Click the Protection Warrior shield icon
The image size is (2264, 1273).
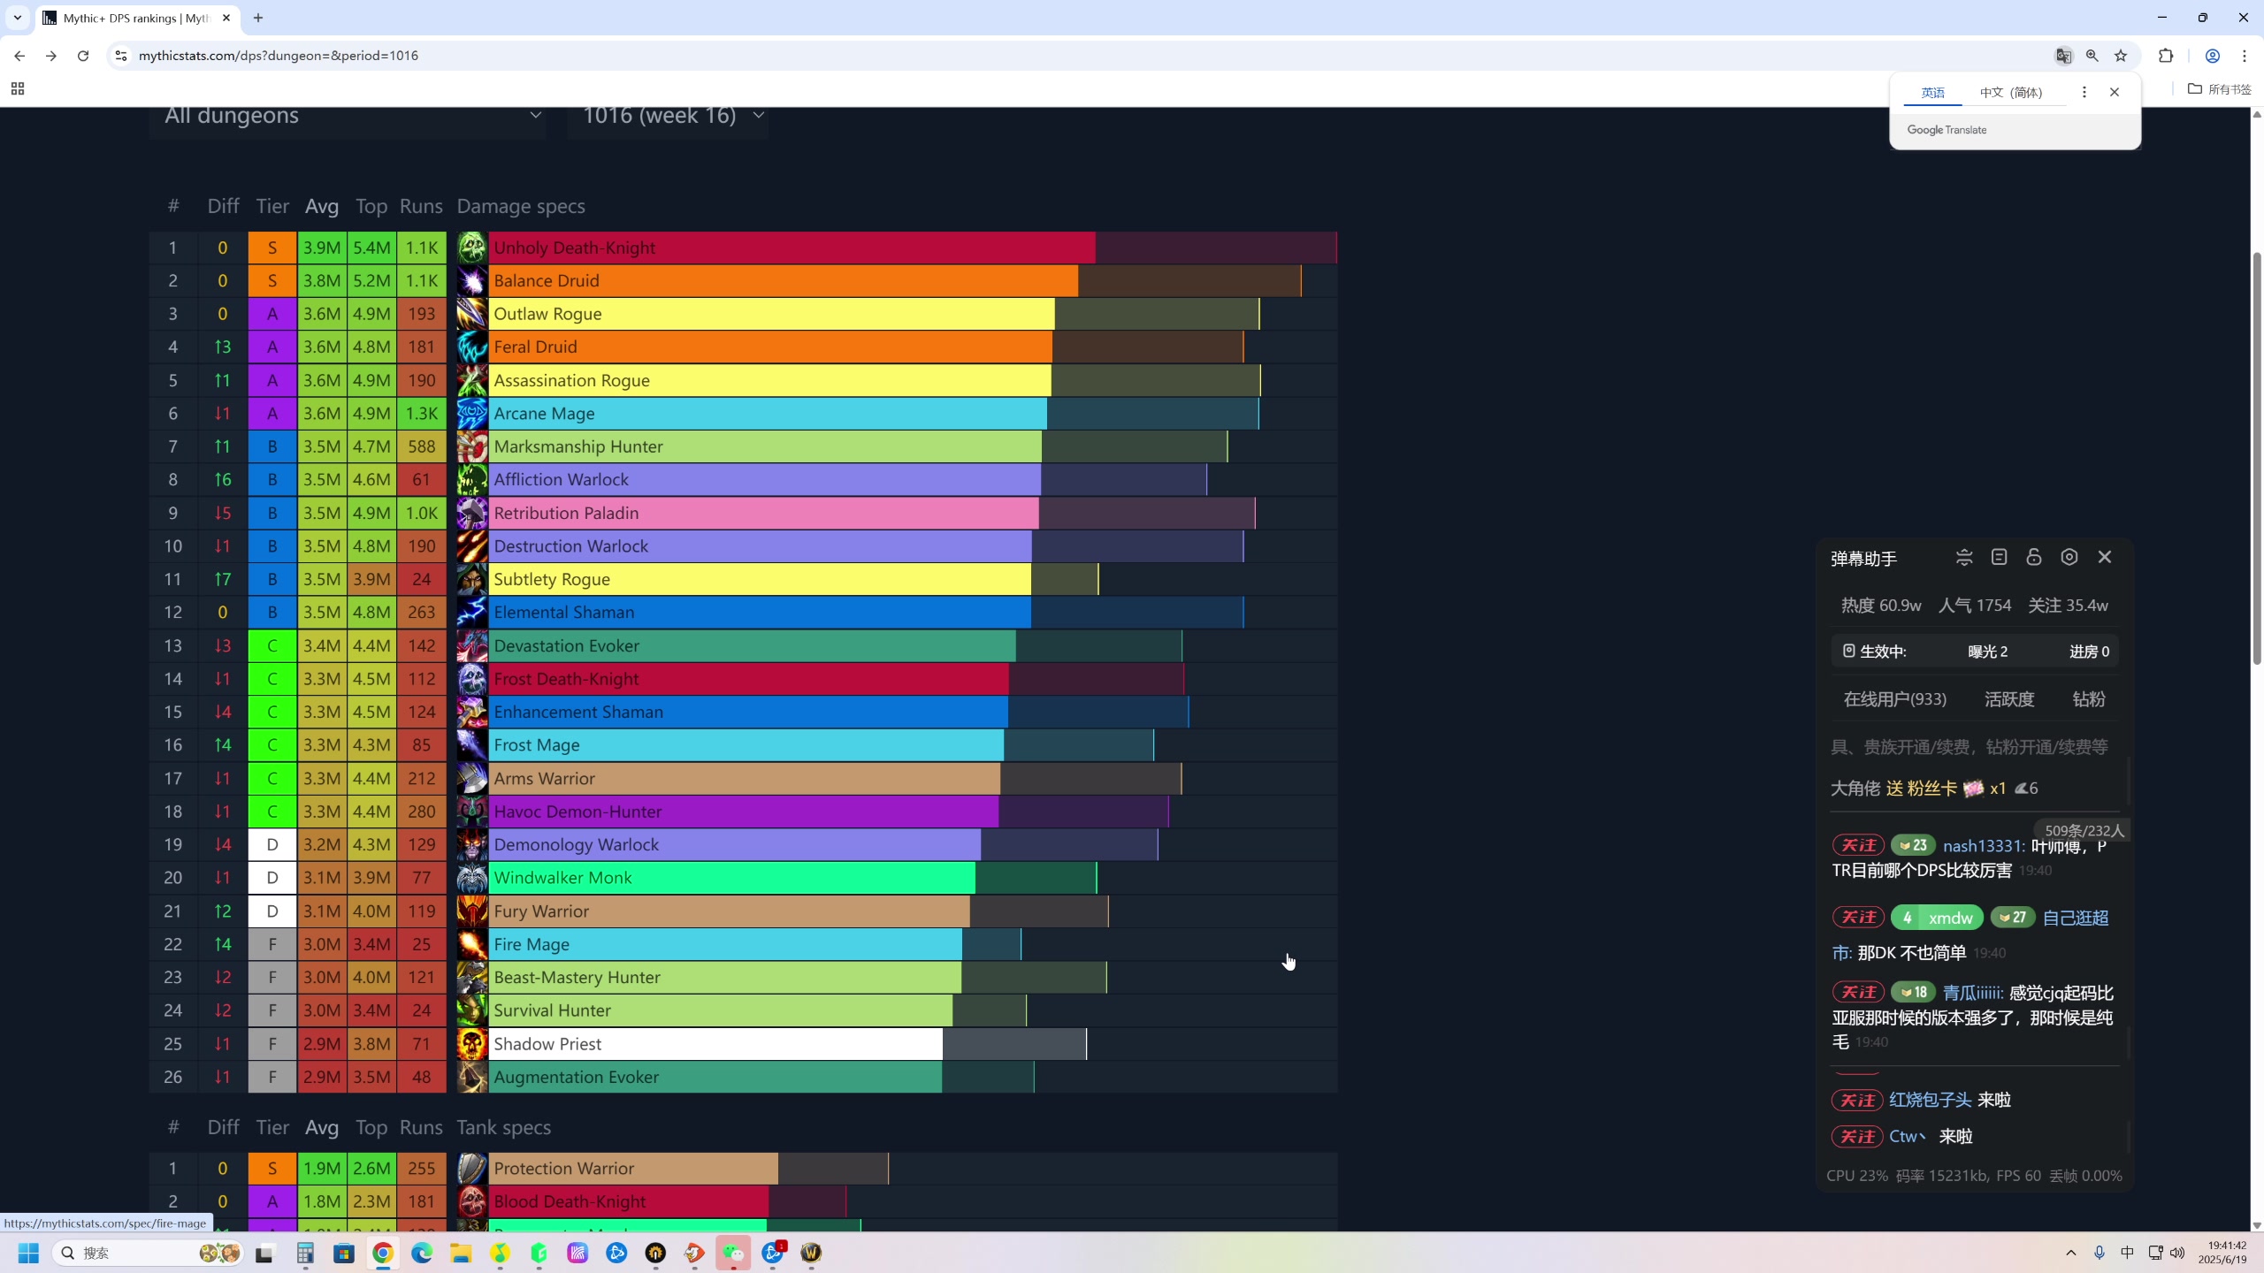[x=472, y=1169]
